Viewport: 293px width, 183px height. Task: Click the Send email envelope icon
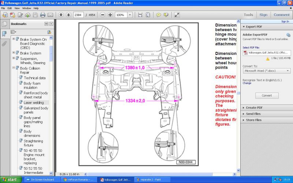point(50,15)
